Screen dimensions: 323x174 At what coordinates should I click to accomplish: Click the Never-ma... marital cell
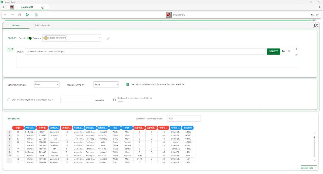79,156
